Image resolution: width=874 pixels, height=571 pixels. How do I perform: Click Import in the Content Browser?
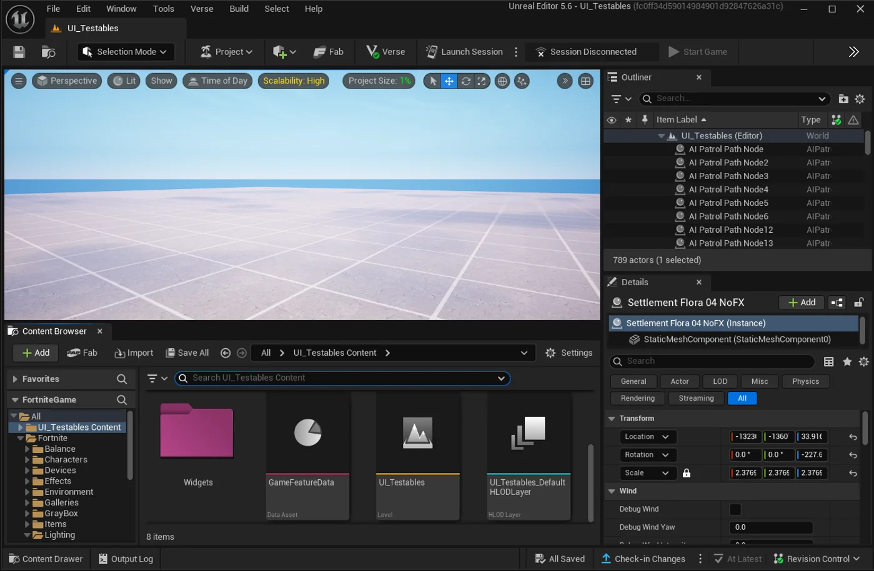134,353
